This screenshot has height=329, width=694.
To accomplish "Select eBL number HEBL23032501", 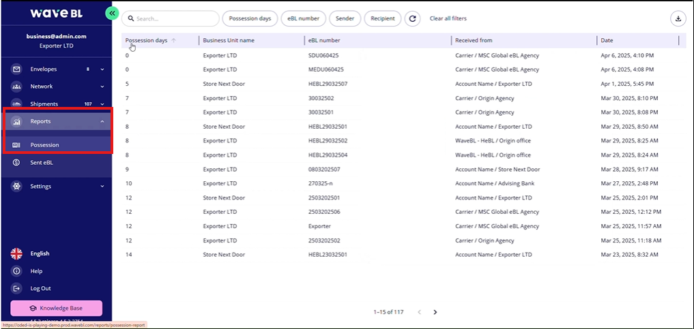I will (328, 255).
